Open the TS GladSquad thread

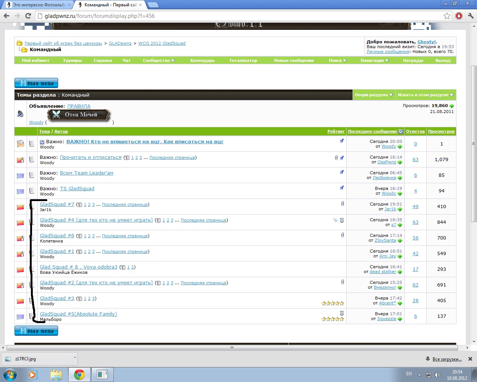[77, 188]
